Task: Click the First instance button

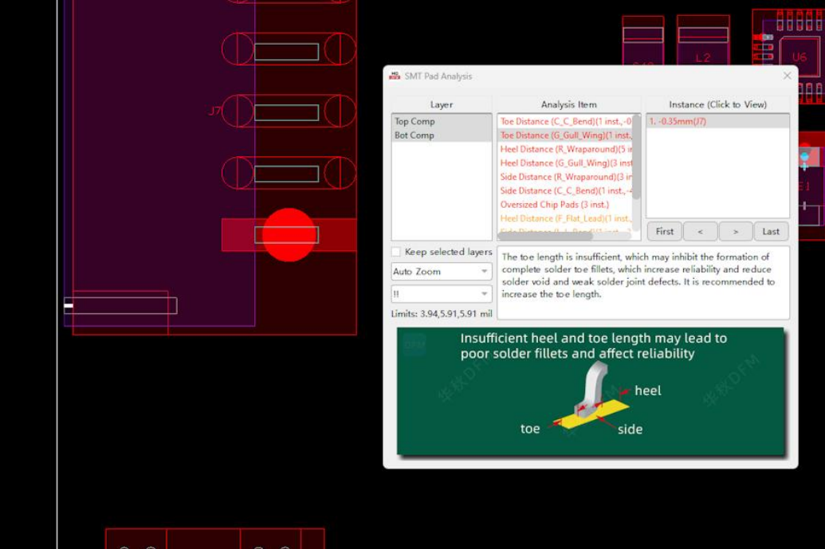Action: click(664, 232)
